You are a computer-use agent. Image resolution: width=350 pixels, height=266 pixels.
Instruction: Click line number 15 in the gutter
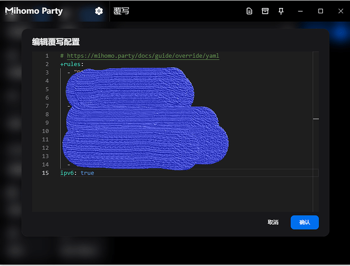click(x=45, y=173)
